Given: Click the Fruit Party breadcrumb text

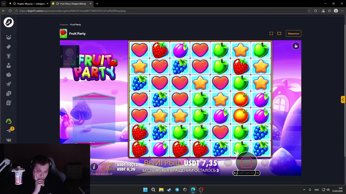Looking at the screenshot, I should click(76, 25).
